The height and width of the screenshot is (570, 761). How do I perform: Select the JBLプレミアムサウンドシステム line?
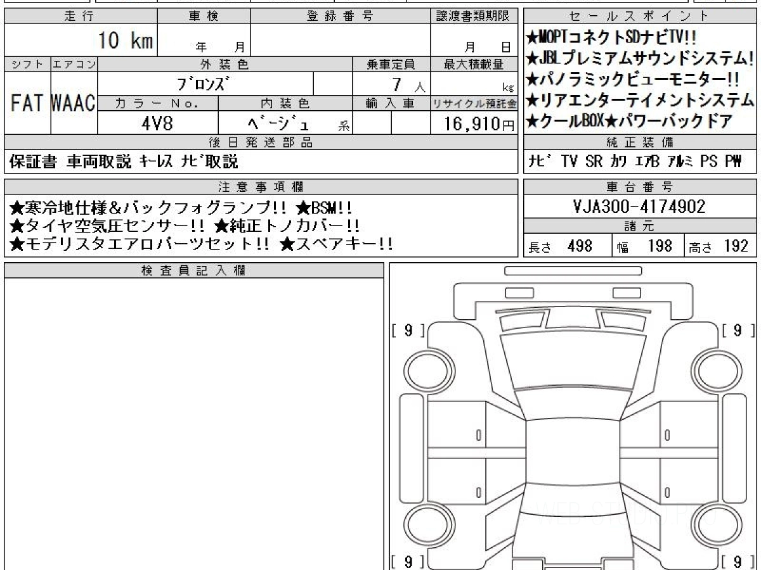click(x=640, y=59)
